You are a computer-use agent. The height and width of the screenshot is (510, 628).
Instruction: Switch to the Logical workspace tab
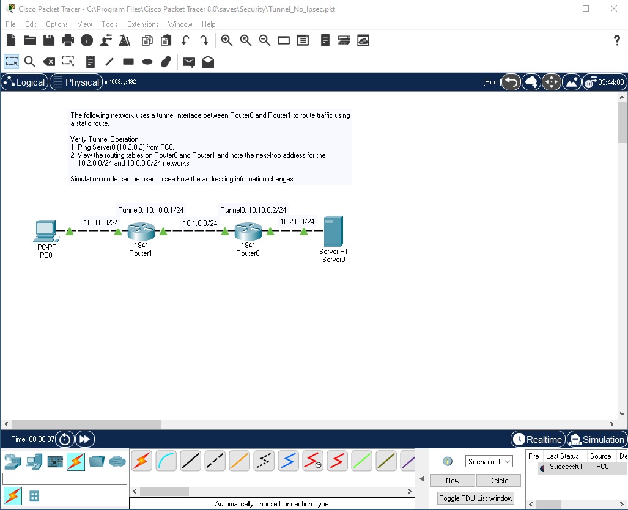25,82
